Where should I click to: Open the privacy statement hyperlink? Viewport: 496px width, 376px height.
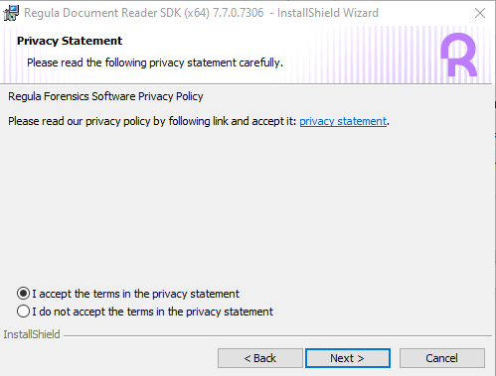[343, 121]
